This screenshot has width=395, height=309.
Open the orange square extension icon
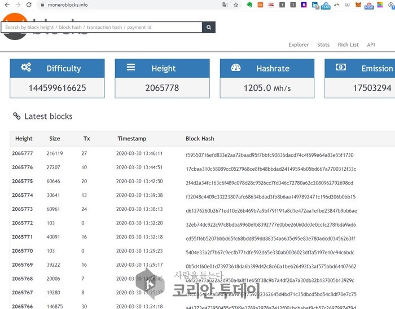point(260,5)
